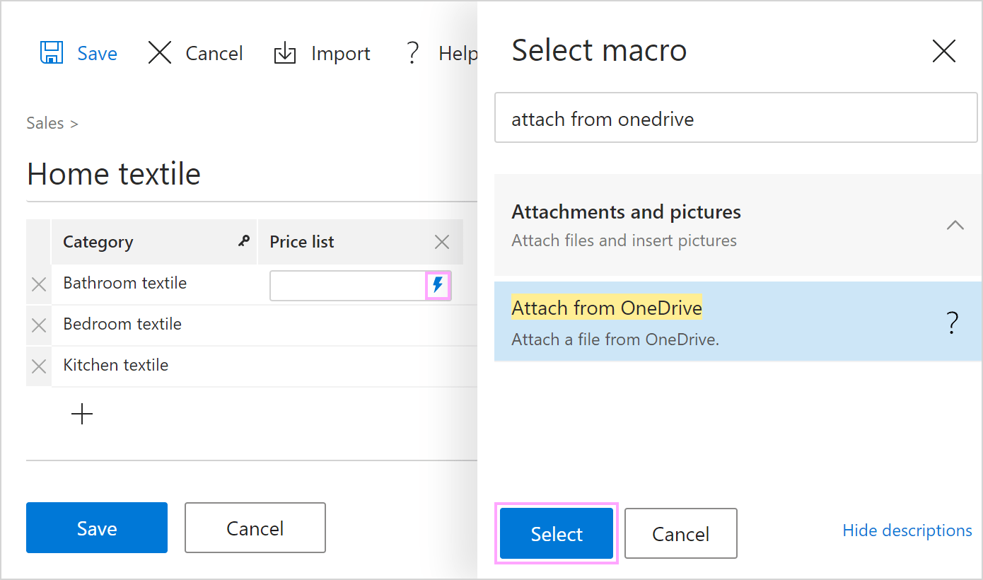Screen dimensions: 983x580
Task: Click Hide descriptions
Action: click(x=907, y=530)
